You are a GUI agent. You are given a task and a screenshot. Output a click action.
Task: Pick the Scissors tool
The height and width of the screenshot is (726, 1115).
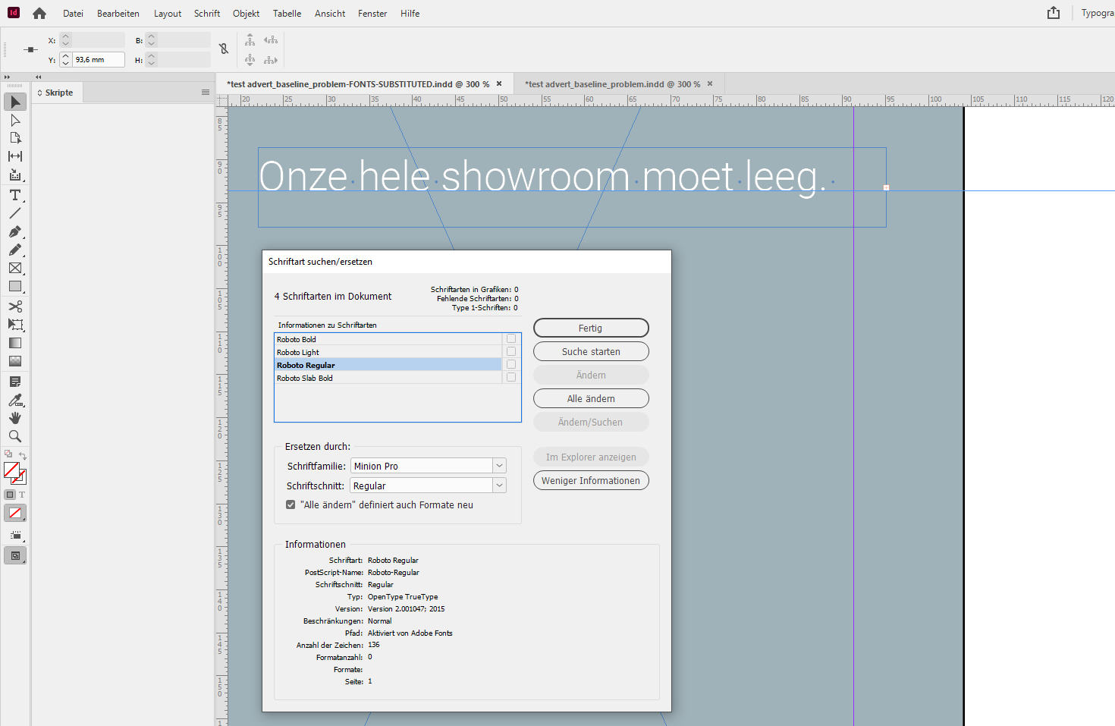[x=15, y=306]
